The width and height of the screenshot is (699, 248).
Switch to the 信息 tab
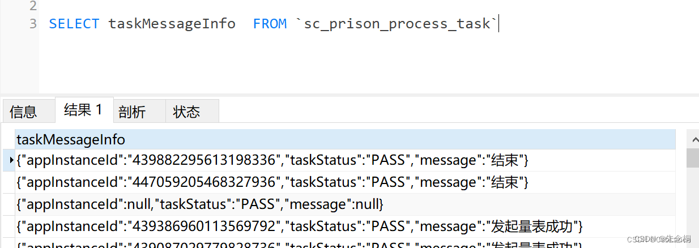tap(23, 112)
